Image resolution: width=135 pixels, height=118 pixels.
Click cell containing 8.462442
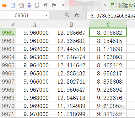[x=108, y=65]
